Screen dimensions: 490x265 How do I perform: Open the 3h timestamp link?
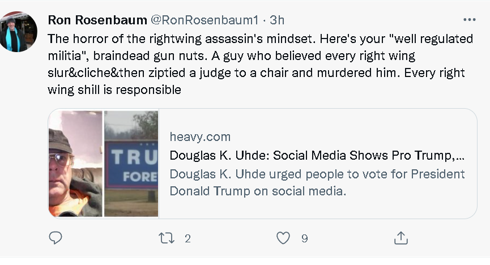[x=277, y=20]
